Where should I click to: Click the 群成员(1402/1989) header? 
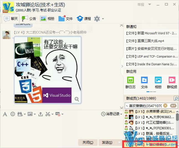coord(141,98)
